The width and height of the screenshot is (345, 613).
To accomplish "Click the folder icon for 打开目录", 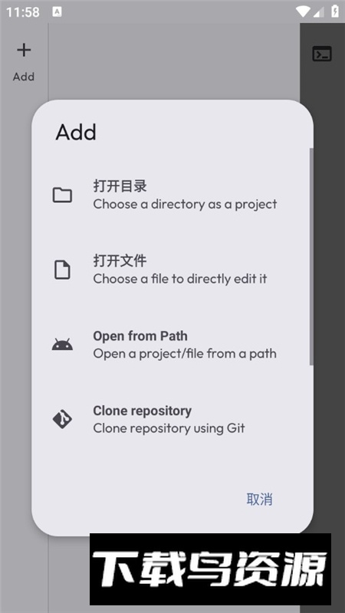I will tap(62, 195).
